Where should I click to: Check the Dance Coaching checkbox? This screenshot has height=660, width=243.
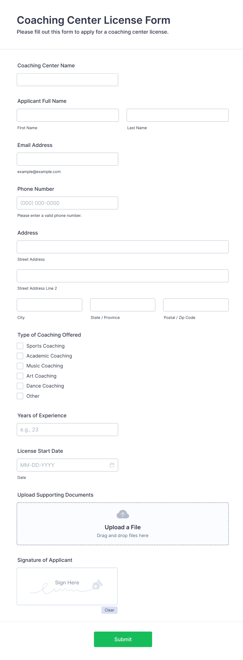(20, 386)
